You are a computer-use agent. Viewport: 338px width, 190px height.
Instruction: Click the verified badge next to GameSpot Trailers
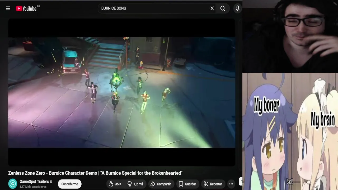click(x=51, y=182)
